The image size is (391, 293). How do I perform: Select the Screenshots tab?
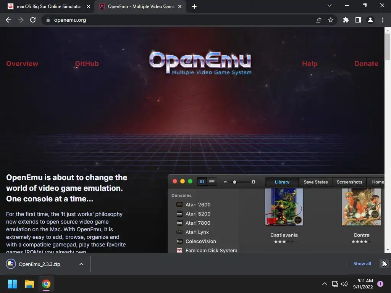tap(349, 182)
